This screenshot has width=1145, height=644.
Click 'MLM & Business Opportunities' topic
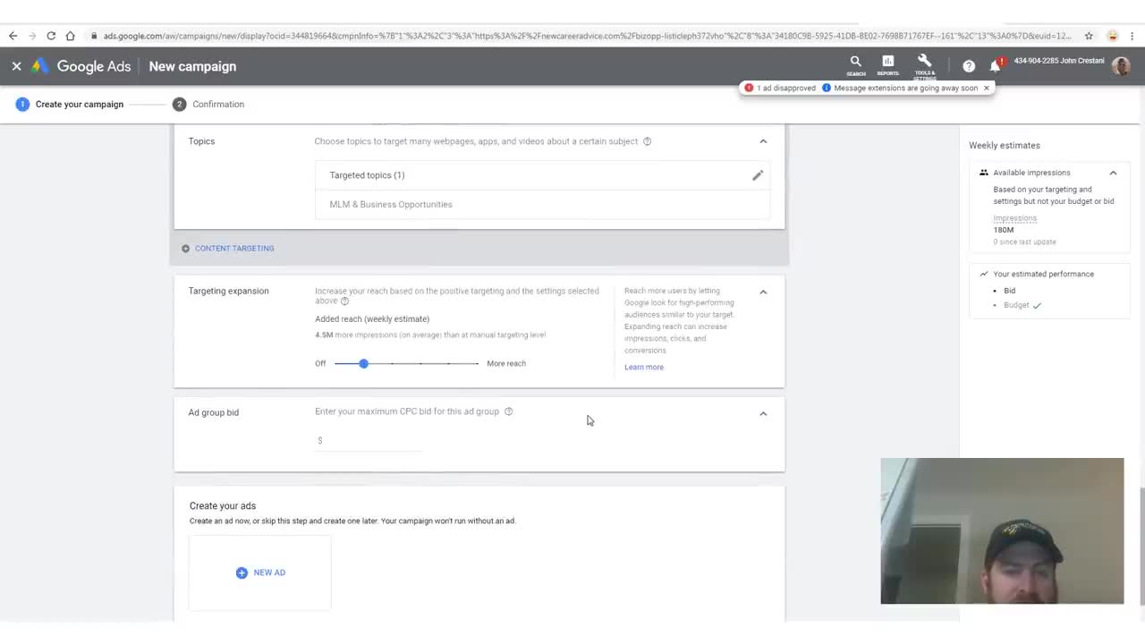pyautogui.click(x=391, y=204)
